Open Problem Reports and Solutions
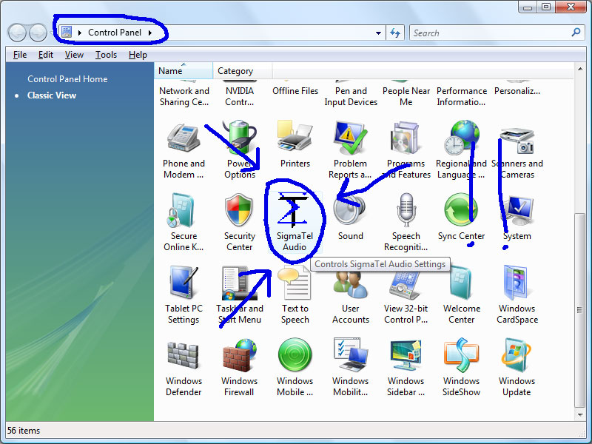The height and width of the screenshot is (444, 592). point(350,151)
